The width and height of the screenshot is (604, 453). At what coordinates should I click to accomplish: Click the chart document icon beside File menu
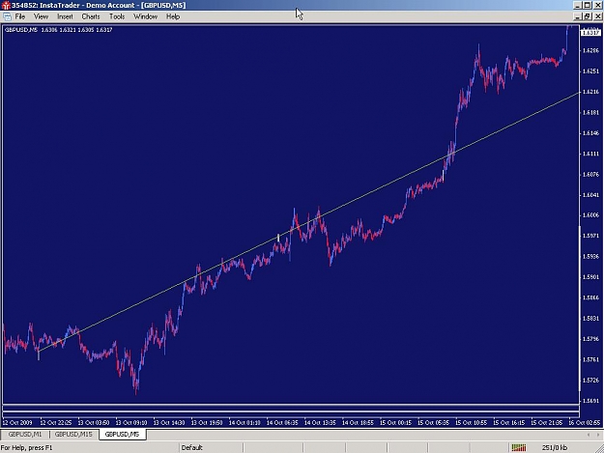7,16
